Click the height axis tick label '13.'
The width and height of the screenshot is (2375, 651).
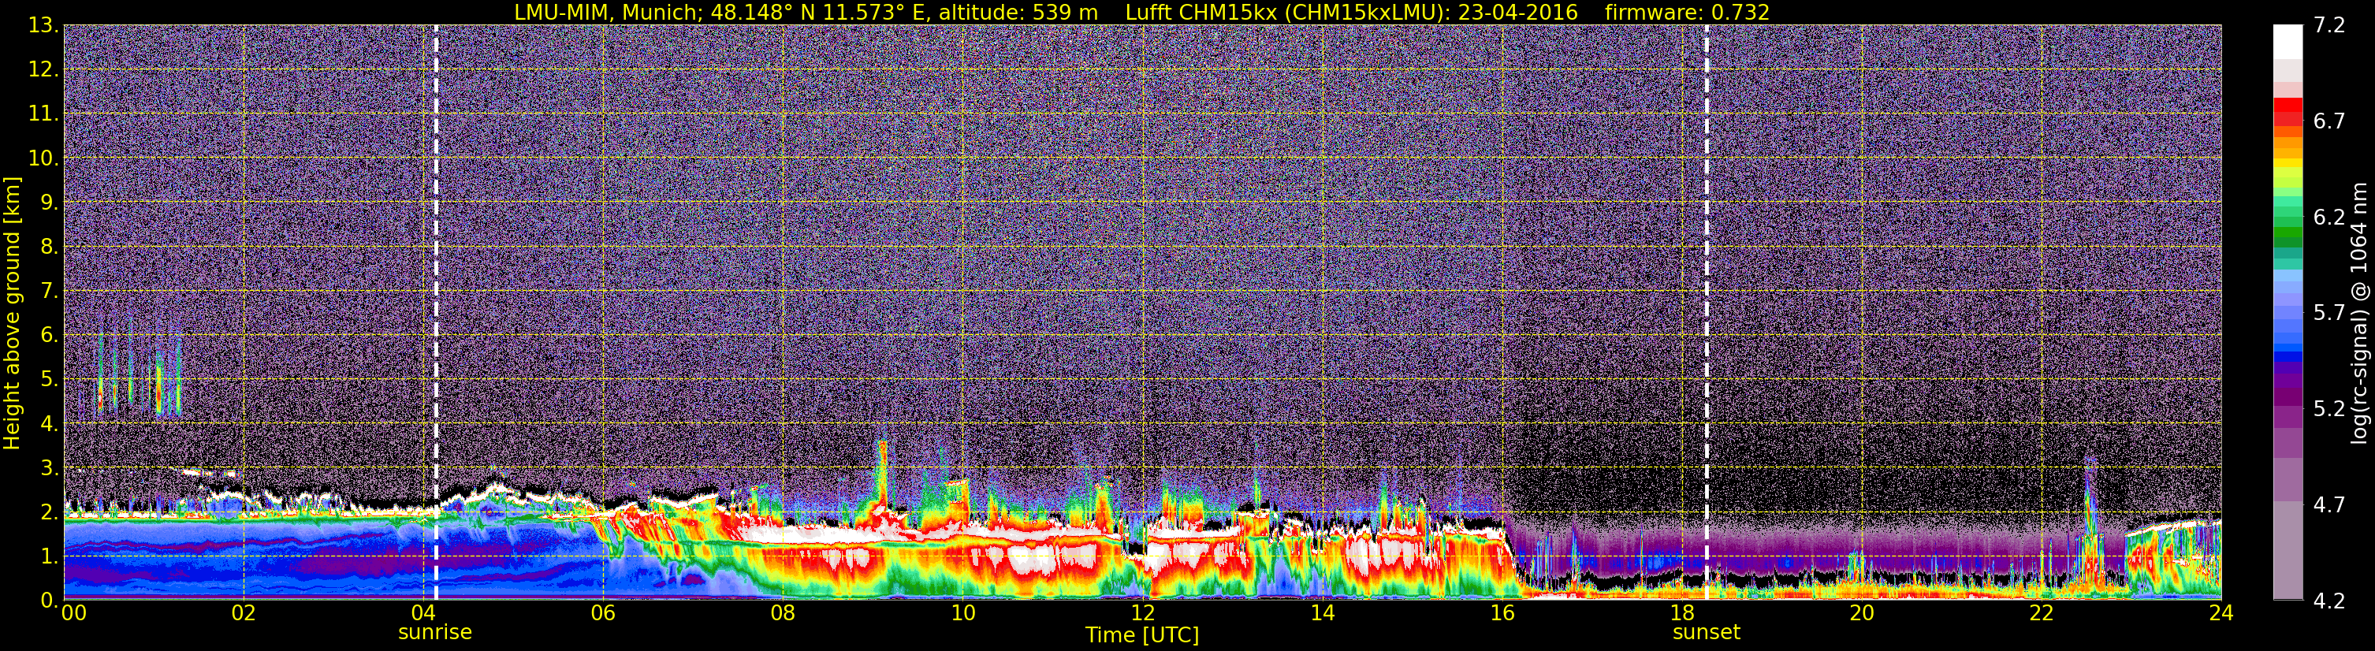43,26
